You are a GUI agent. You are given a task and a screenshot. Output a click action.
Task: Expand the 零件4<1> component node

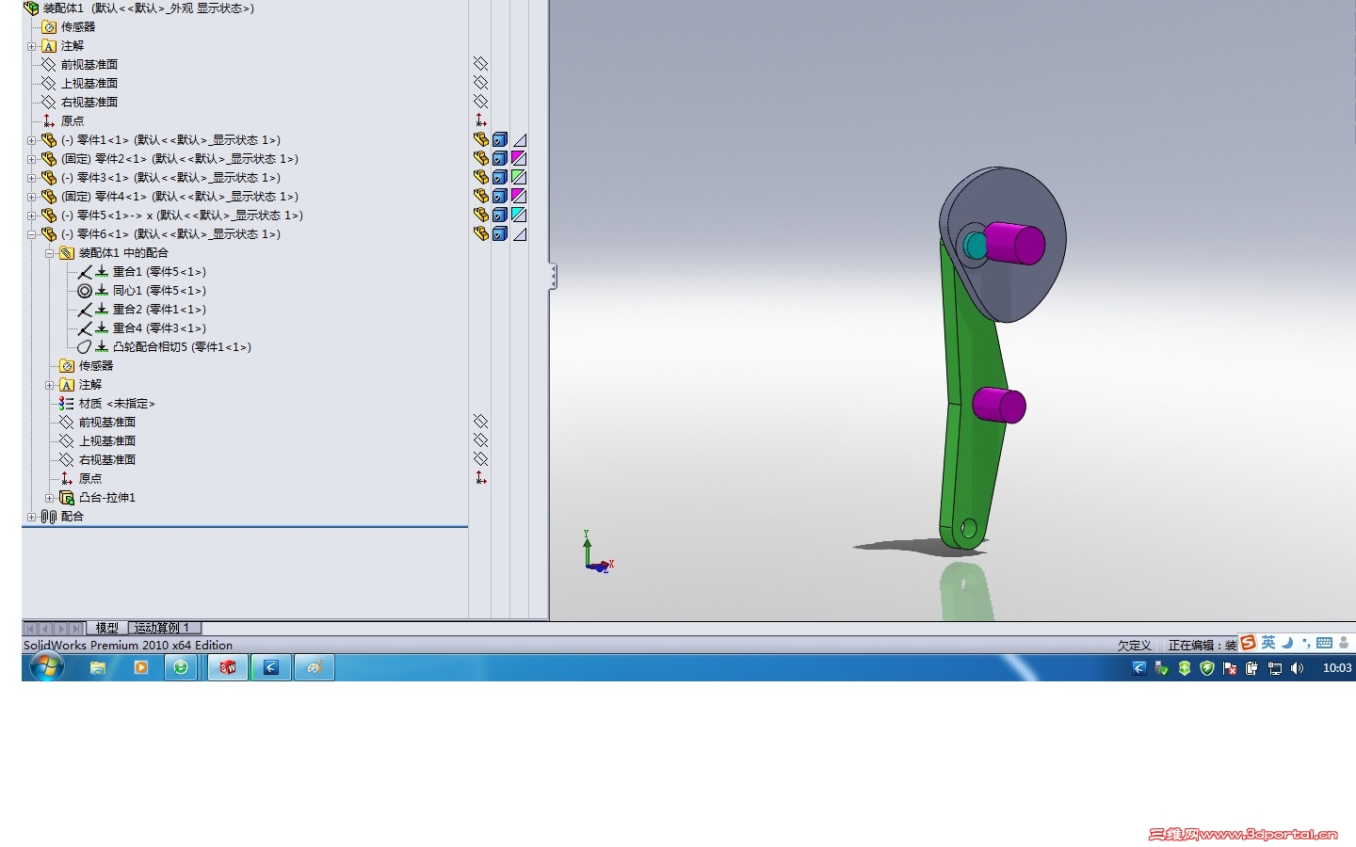(x=31, y=197)
